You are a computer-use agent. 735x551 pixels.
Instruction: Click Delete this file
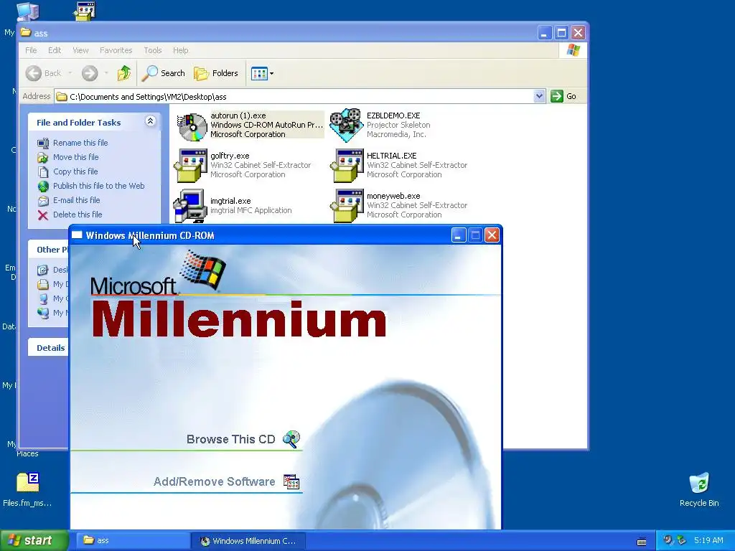click(x=78, y=215)
